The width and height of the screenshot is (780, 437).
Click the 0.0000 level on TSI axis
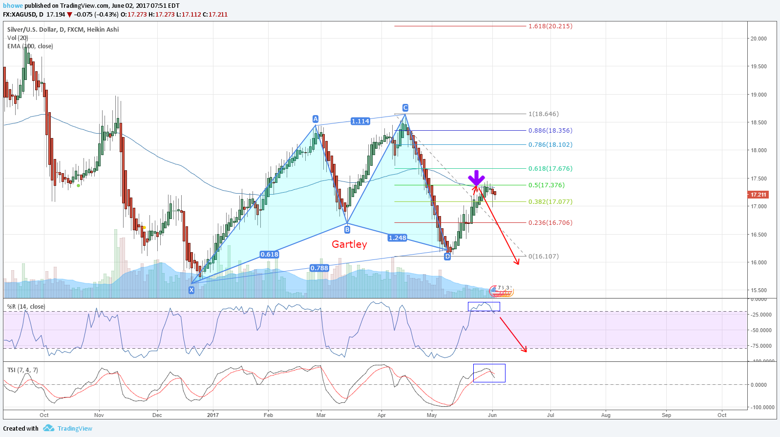click(x=759, y=385)
